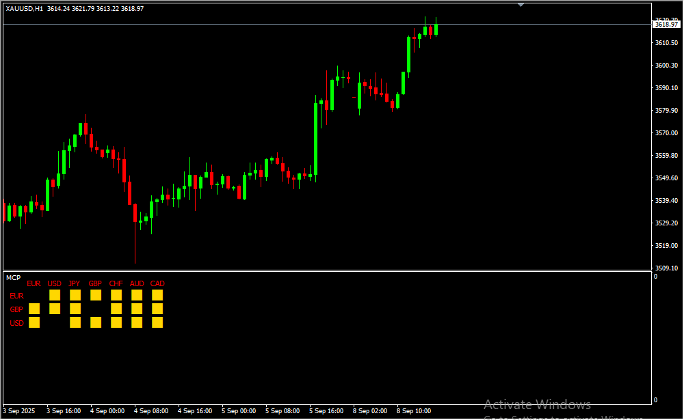Select the USD/JPY yellow square
This screenshot has width=684, height=420.
click(75, 322)
